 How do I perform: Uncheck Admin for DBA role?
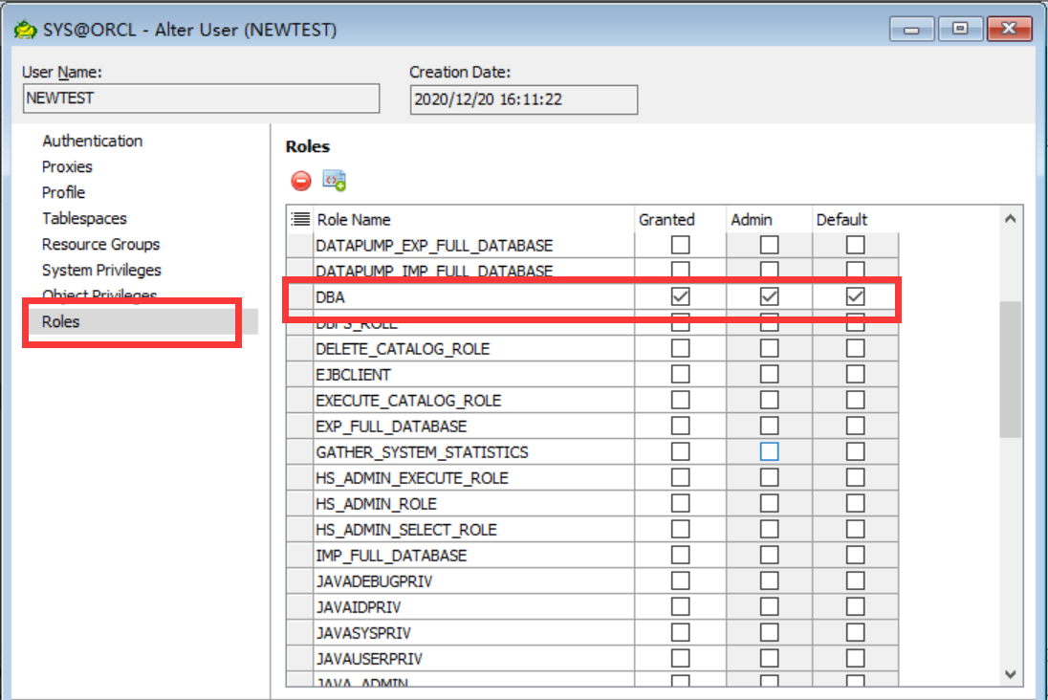point(770,296)
